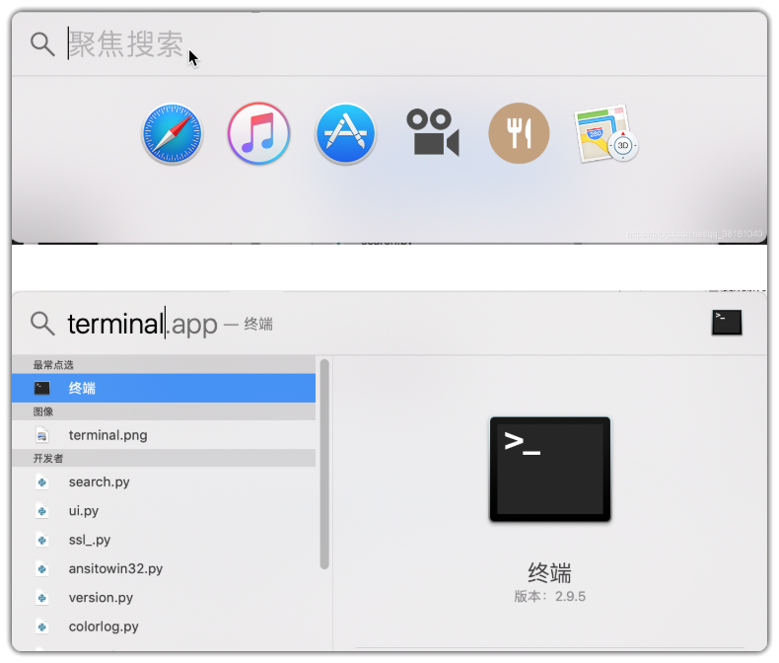Click the 图像 section header

164,411
